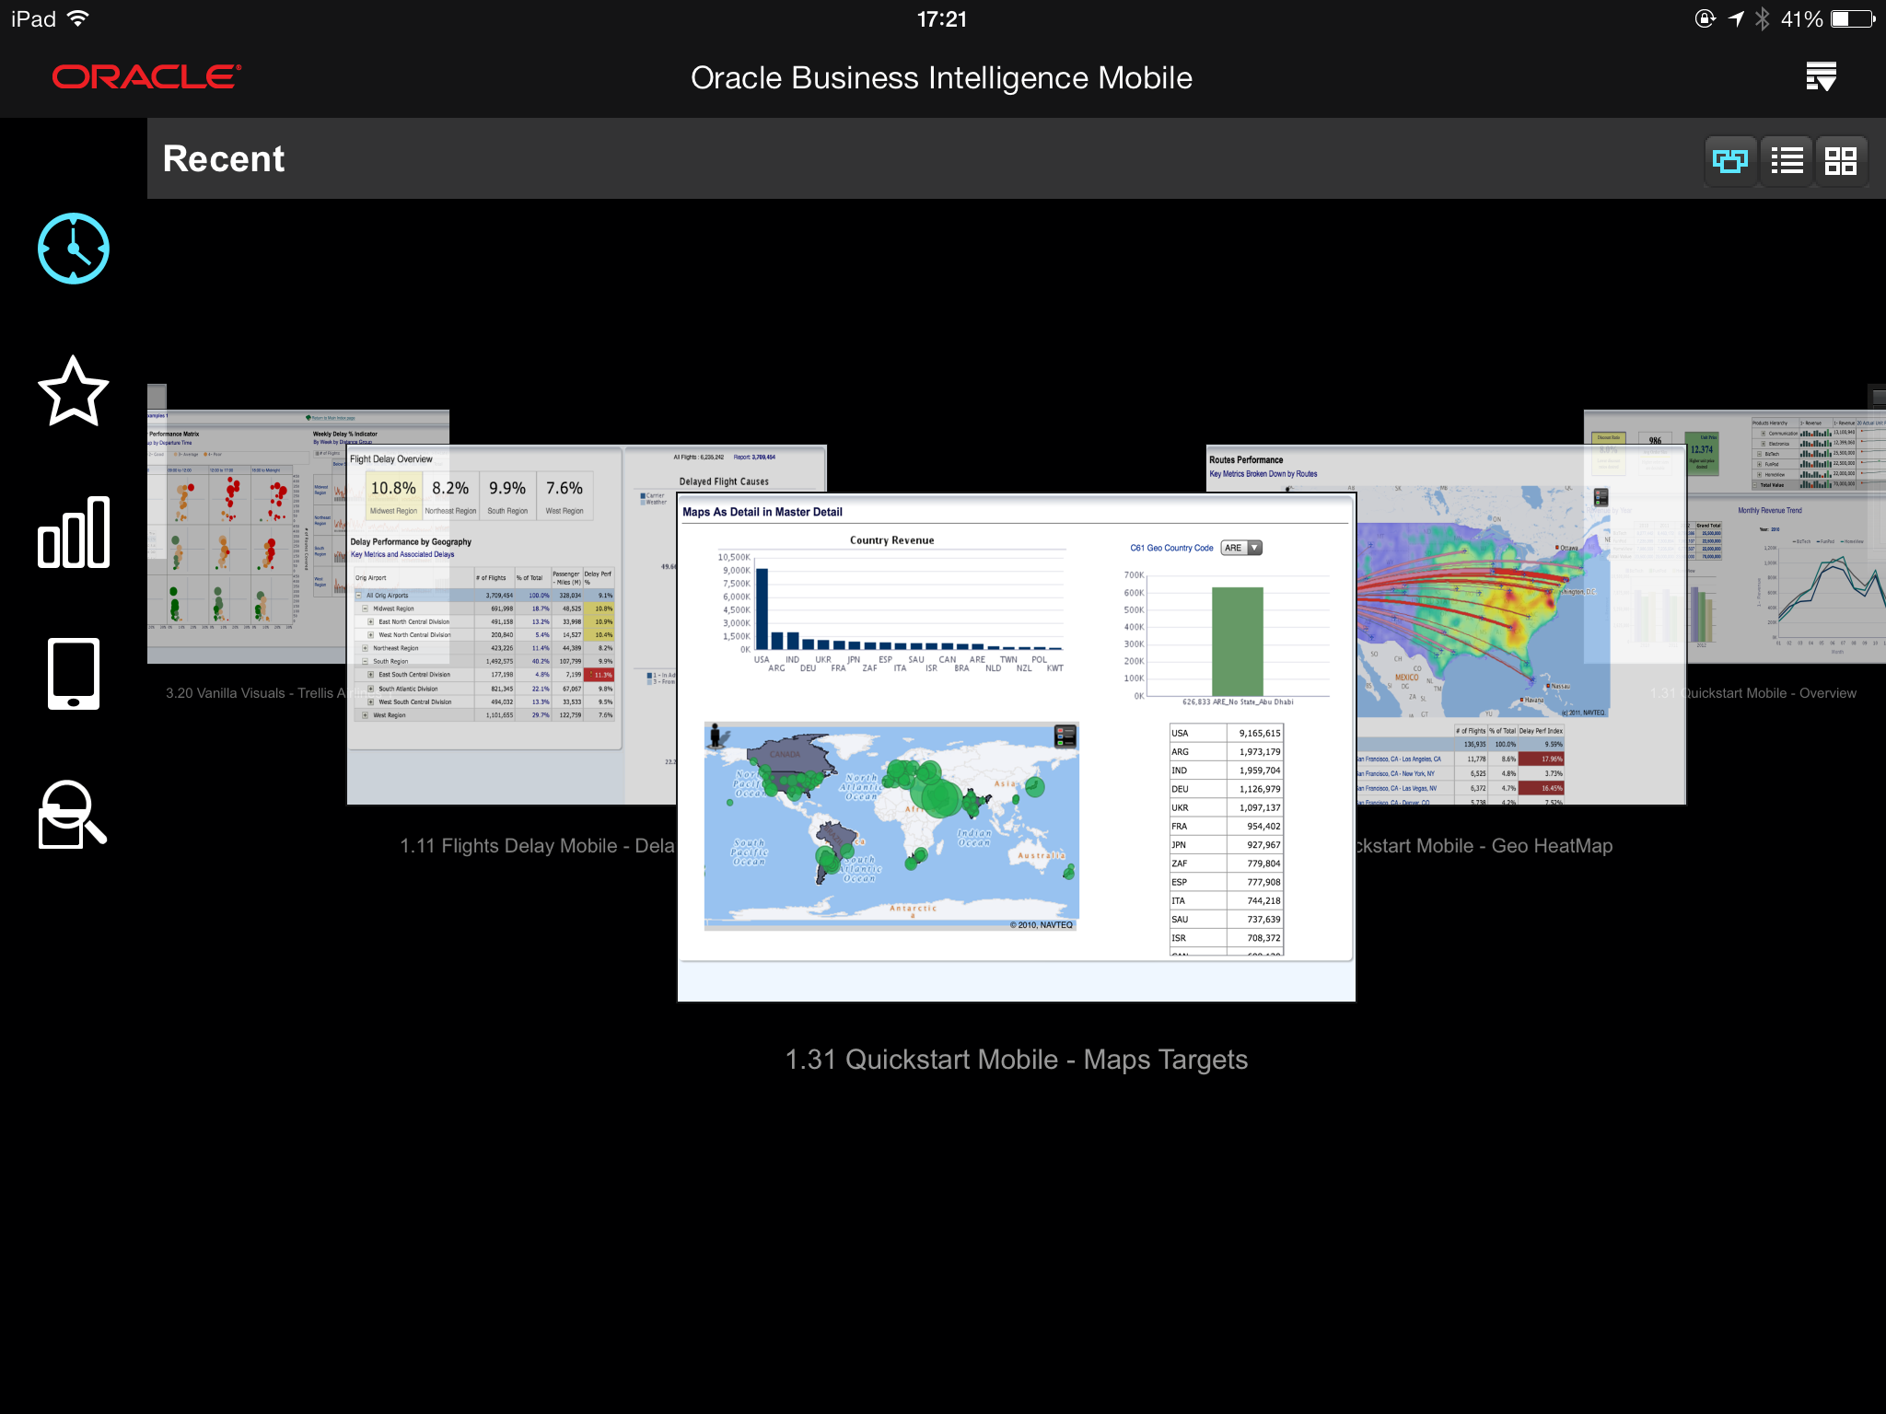
Task: Expand East North Central Division row
Action: pos(371,621)
